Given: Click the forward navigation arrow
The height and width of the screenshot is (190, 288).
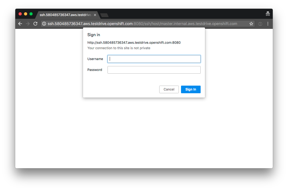Looking at the screenshot, I should [x=28, y=24].
